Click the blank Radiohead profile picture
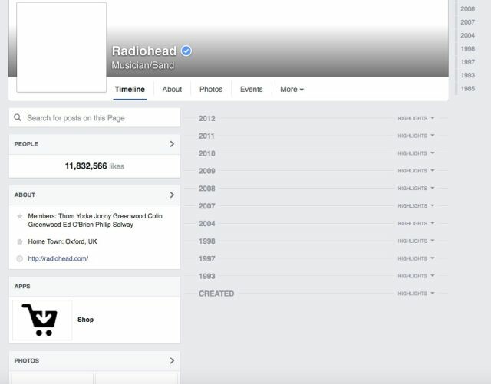The image size is (491, 384). (61, 48)
